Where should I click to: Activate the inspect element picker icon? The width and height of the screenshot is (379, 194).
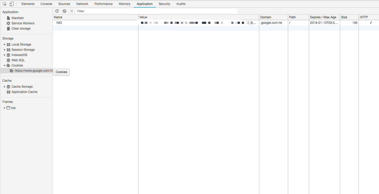pyautogui.click(x=4, y=4)
